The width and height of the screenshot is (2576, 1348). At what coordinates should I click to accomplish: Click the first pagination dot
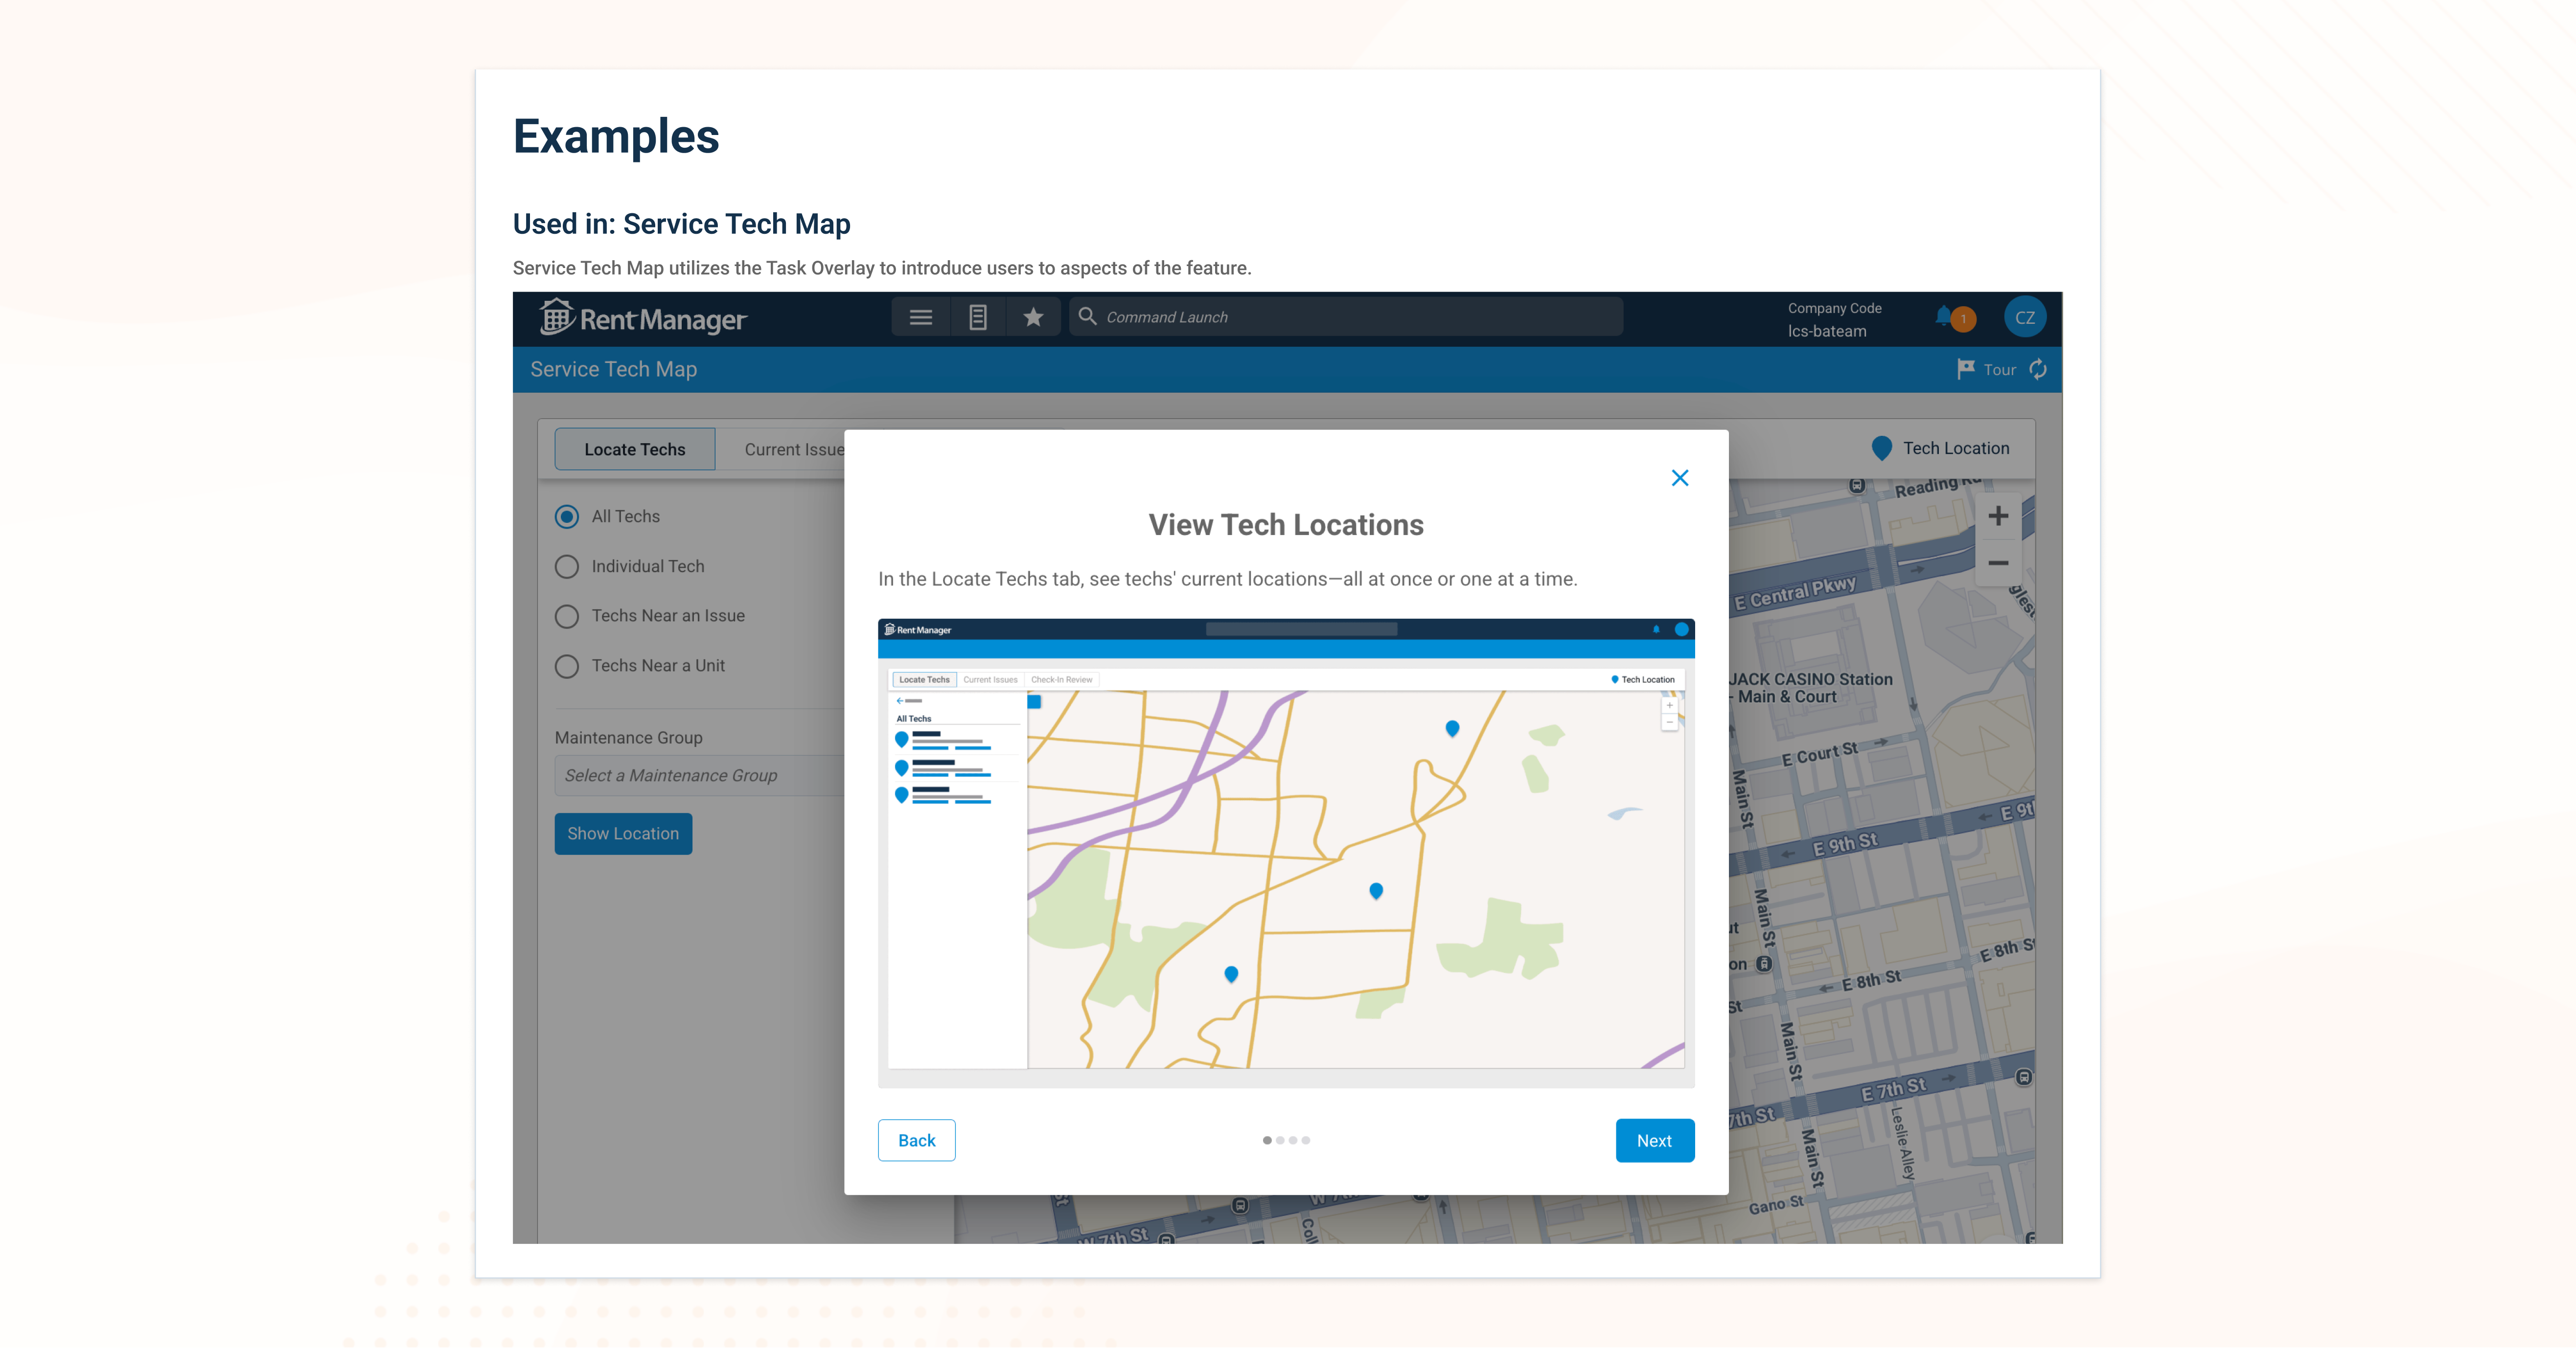coord(1267,1140)
